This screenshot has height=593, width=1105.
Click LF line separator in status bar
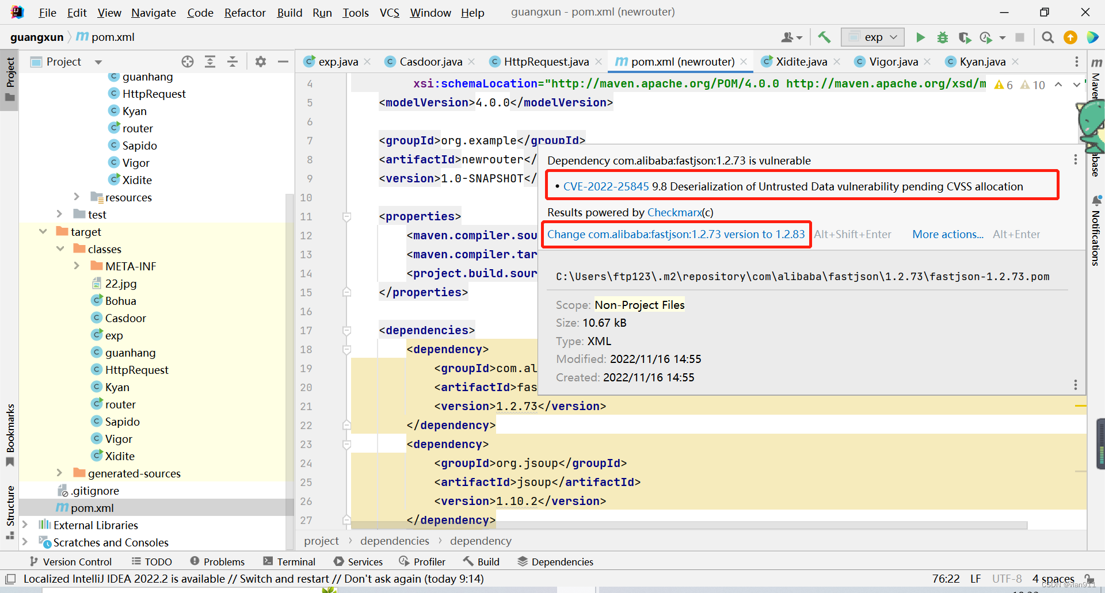[x=976, y=579]
